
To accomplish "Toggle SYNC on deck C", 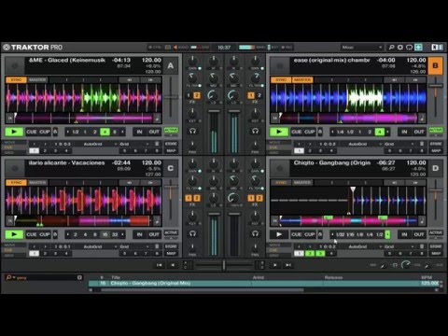I will [16, 183].
